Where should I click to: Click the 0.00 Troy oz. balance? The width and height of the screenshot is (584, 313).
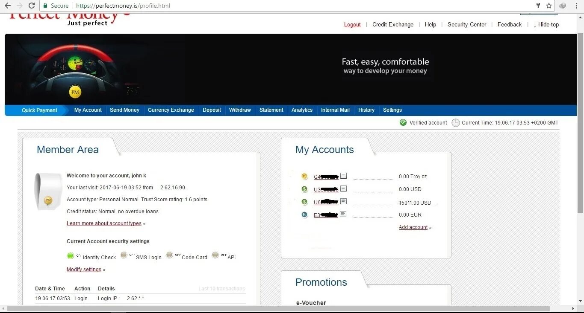click(413, 177)
